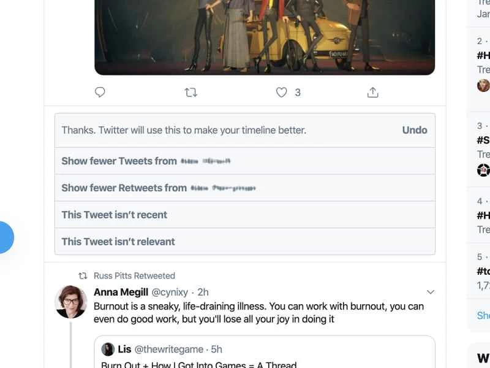Open @thewritegame's username link
The width and height of the screenshot is (490, 368).
[169, 349]
